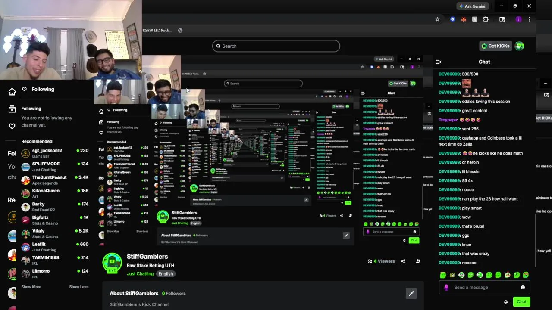The height and width of the screenshot is (310, 552).
Task: Open sgt_jackson12 recommended channel
Action: click(55, 153)
